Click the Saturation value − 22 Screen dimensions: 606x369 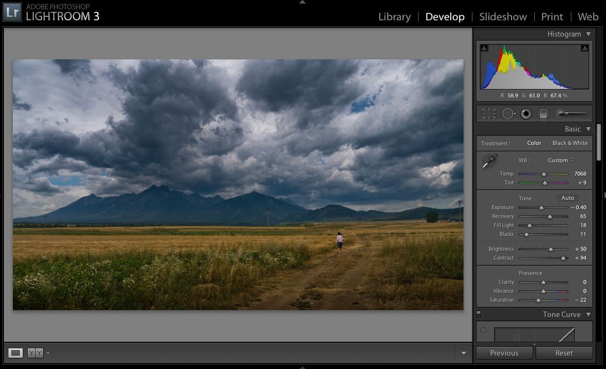click(x=581, y=300)
